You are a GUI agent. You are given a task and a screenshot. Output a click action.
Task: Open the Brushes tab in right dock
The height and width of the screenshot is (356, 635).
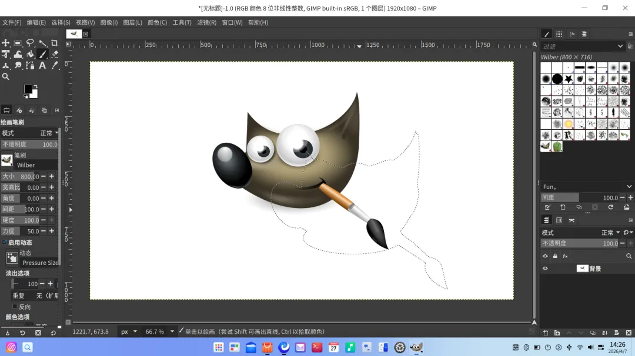click(547, 34)
